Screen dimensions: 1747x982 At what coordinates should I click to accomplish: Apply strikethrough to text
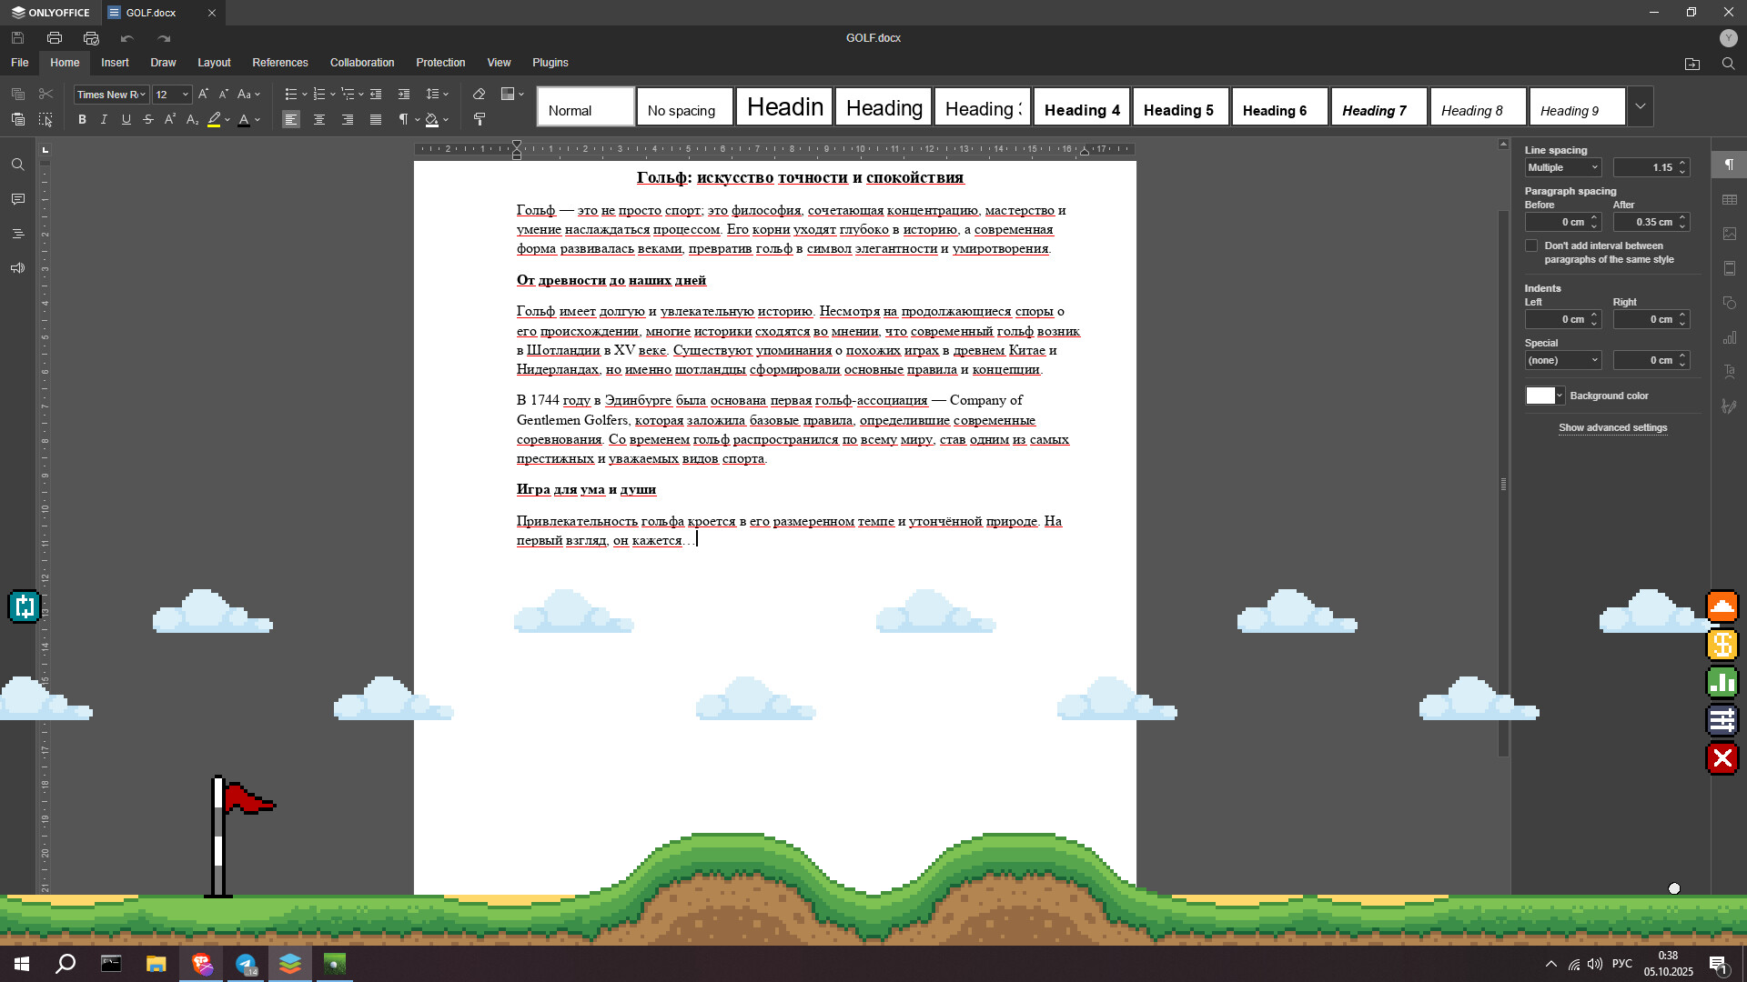pyautogui.click(x=148, y=120)
